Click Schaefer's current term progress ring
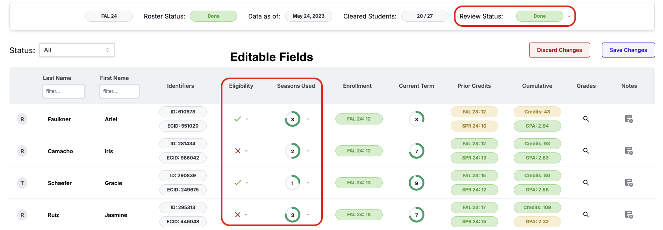Viewport: 663px width, 230px height. pos(417,183)
